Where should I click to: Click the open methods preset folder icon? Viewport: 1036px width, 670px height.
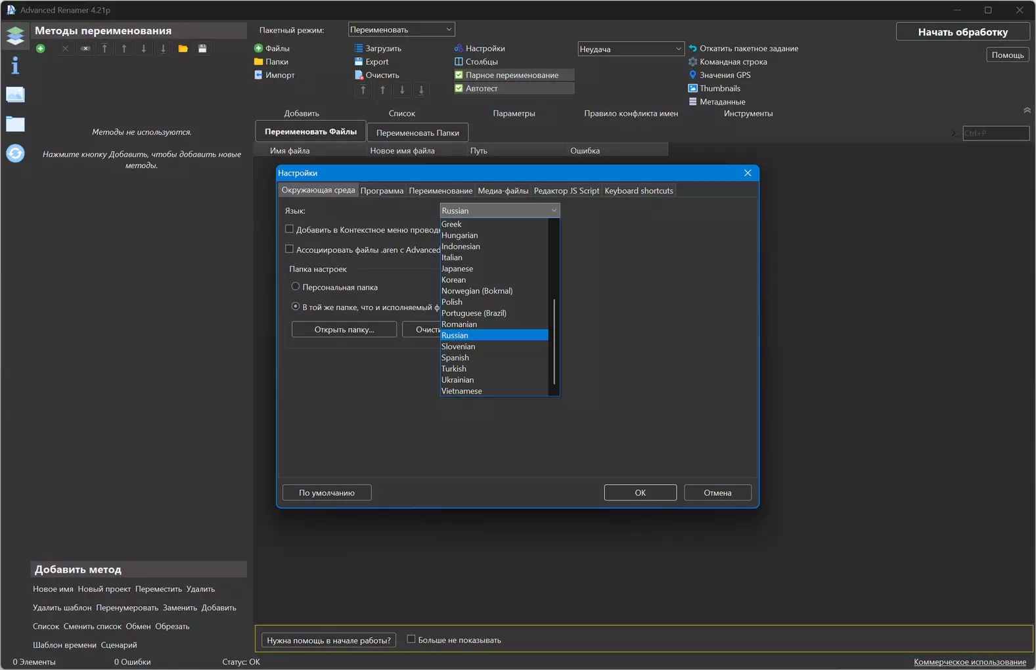pos(183,49)
